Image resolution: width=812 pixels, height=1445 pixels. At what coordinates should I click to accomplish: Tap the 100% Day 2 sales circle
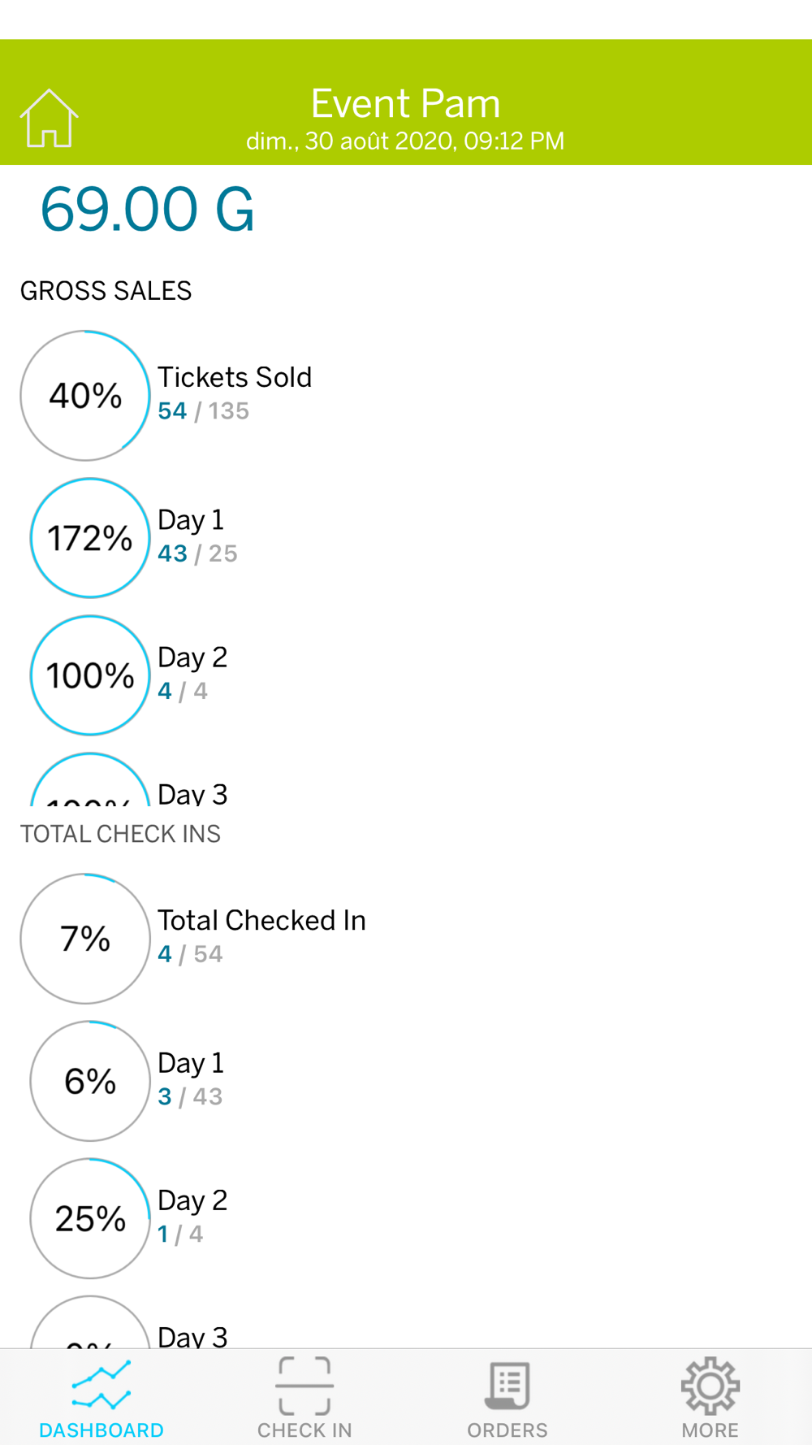[90, 675]
